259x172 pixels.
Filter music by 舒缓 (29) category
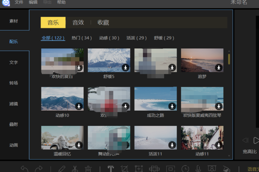click(164, 38)
